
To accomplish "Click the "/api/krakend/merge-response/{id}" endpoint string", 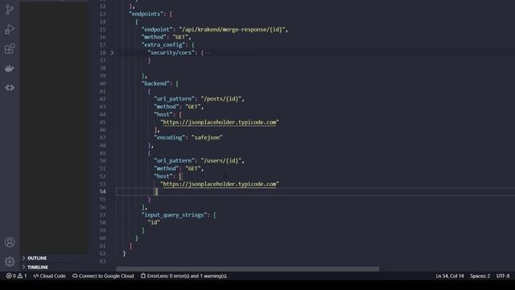I will (232, 30).
